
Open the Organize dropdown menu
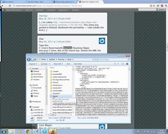(33, 64)
